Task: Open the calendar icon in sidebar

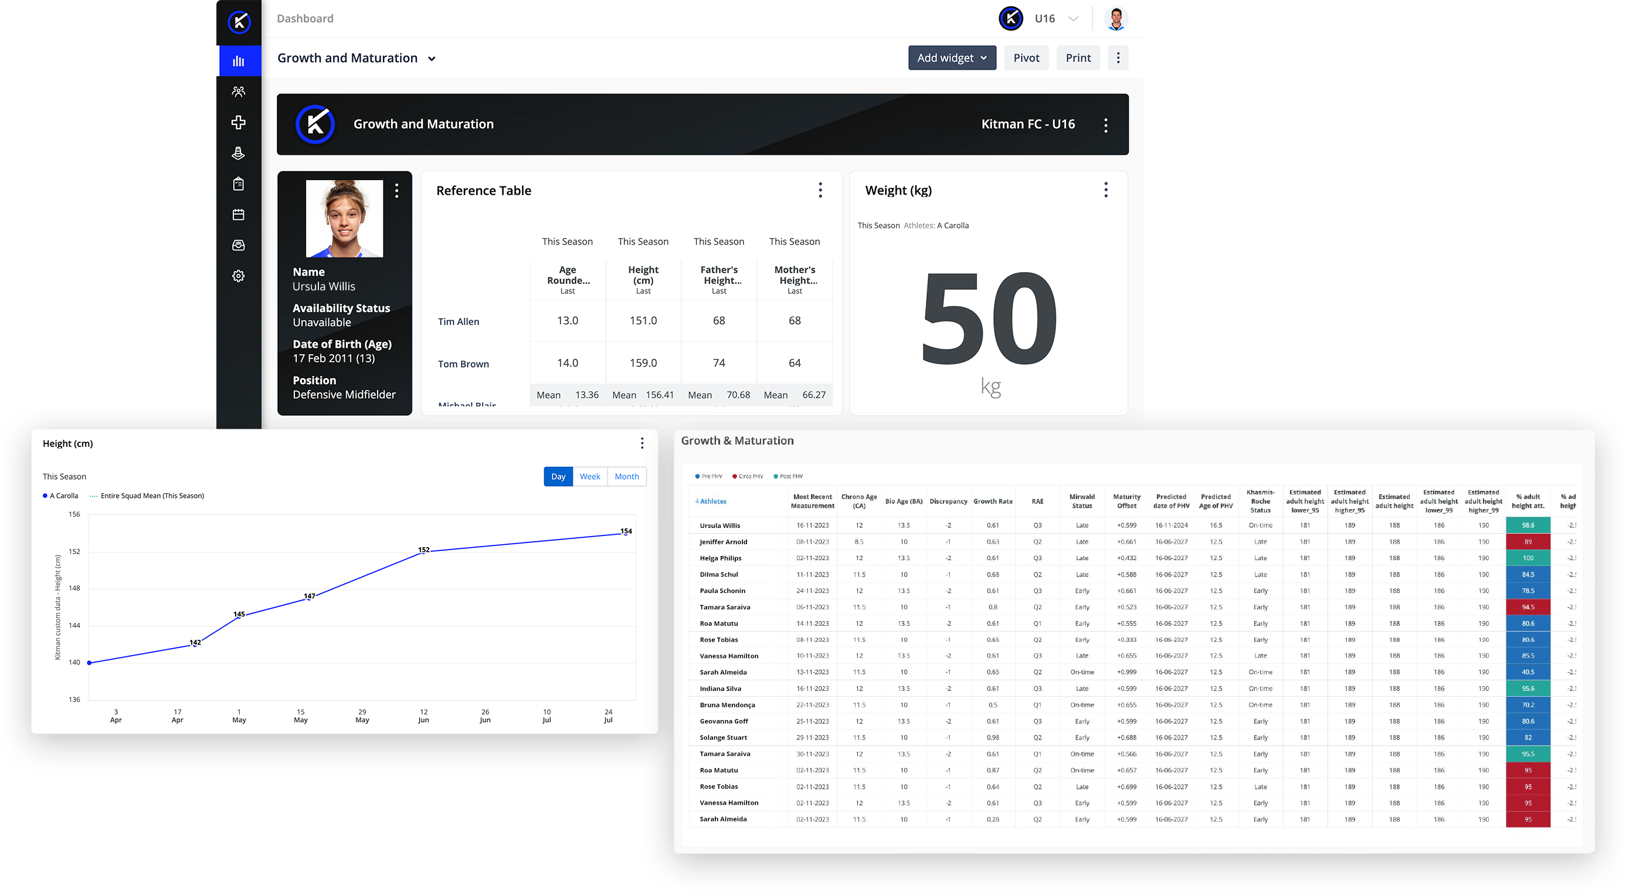Action: pyautogui.click(x=238, y=215)
